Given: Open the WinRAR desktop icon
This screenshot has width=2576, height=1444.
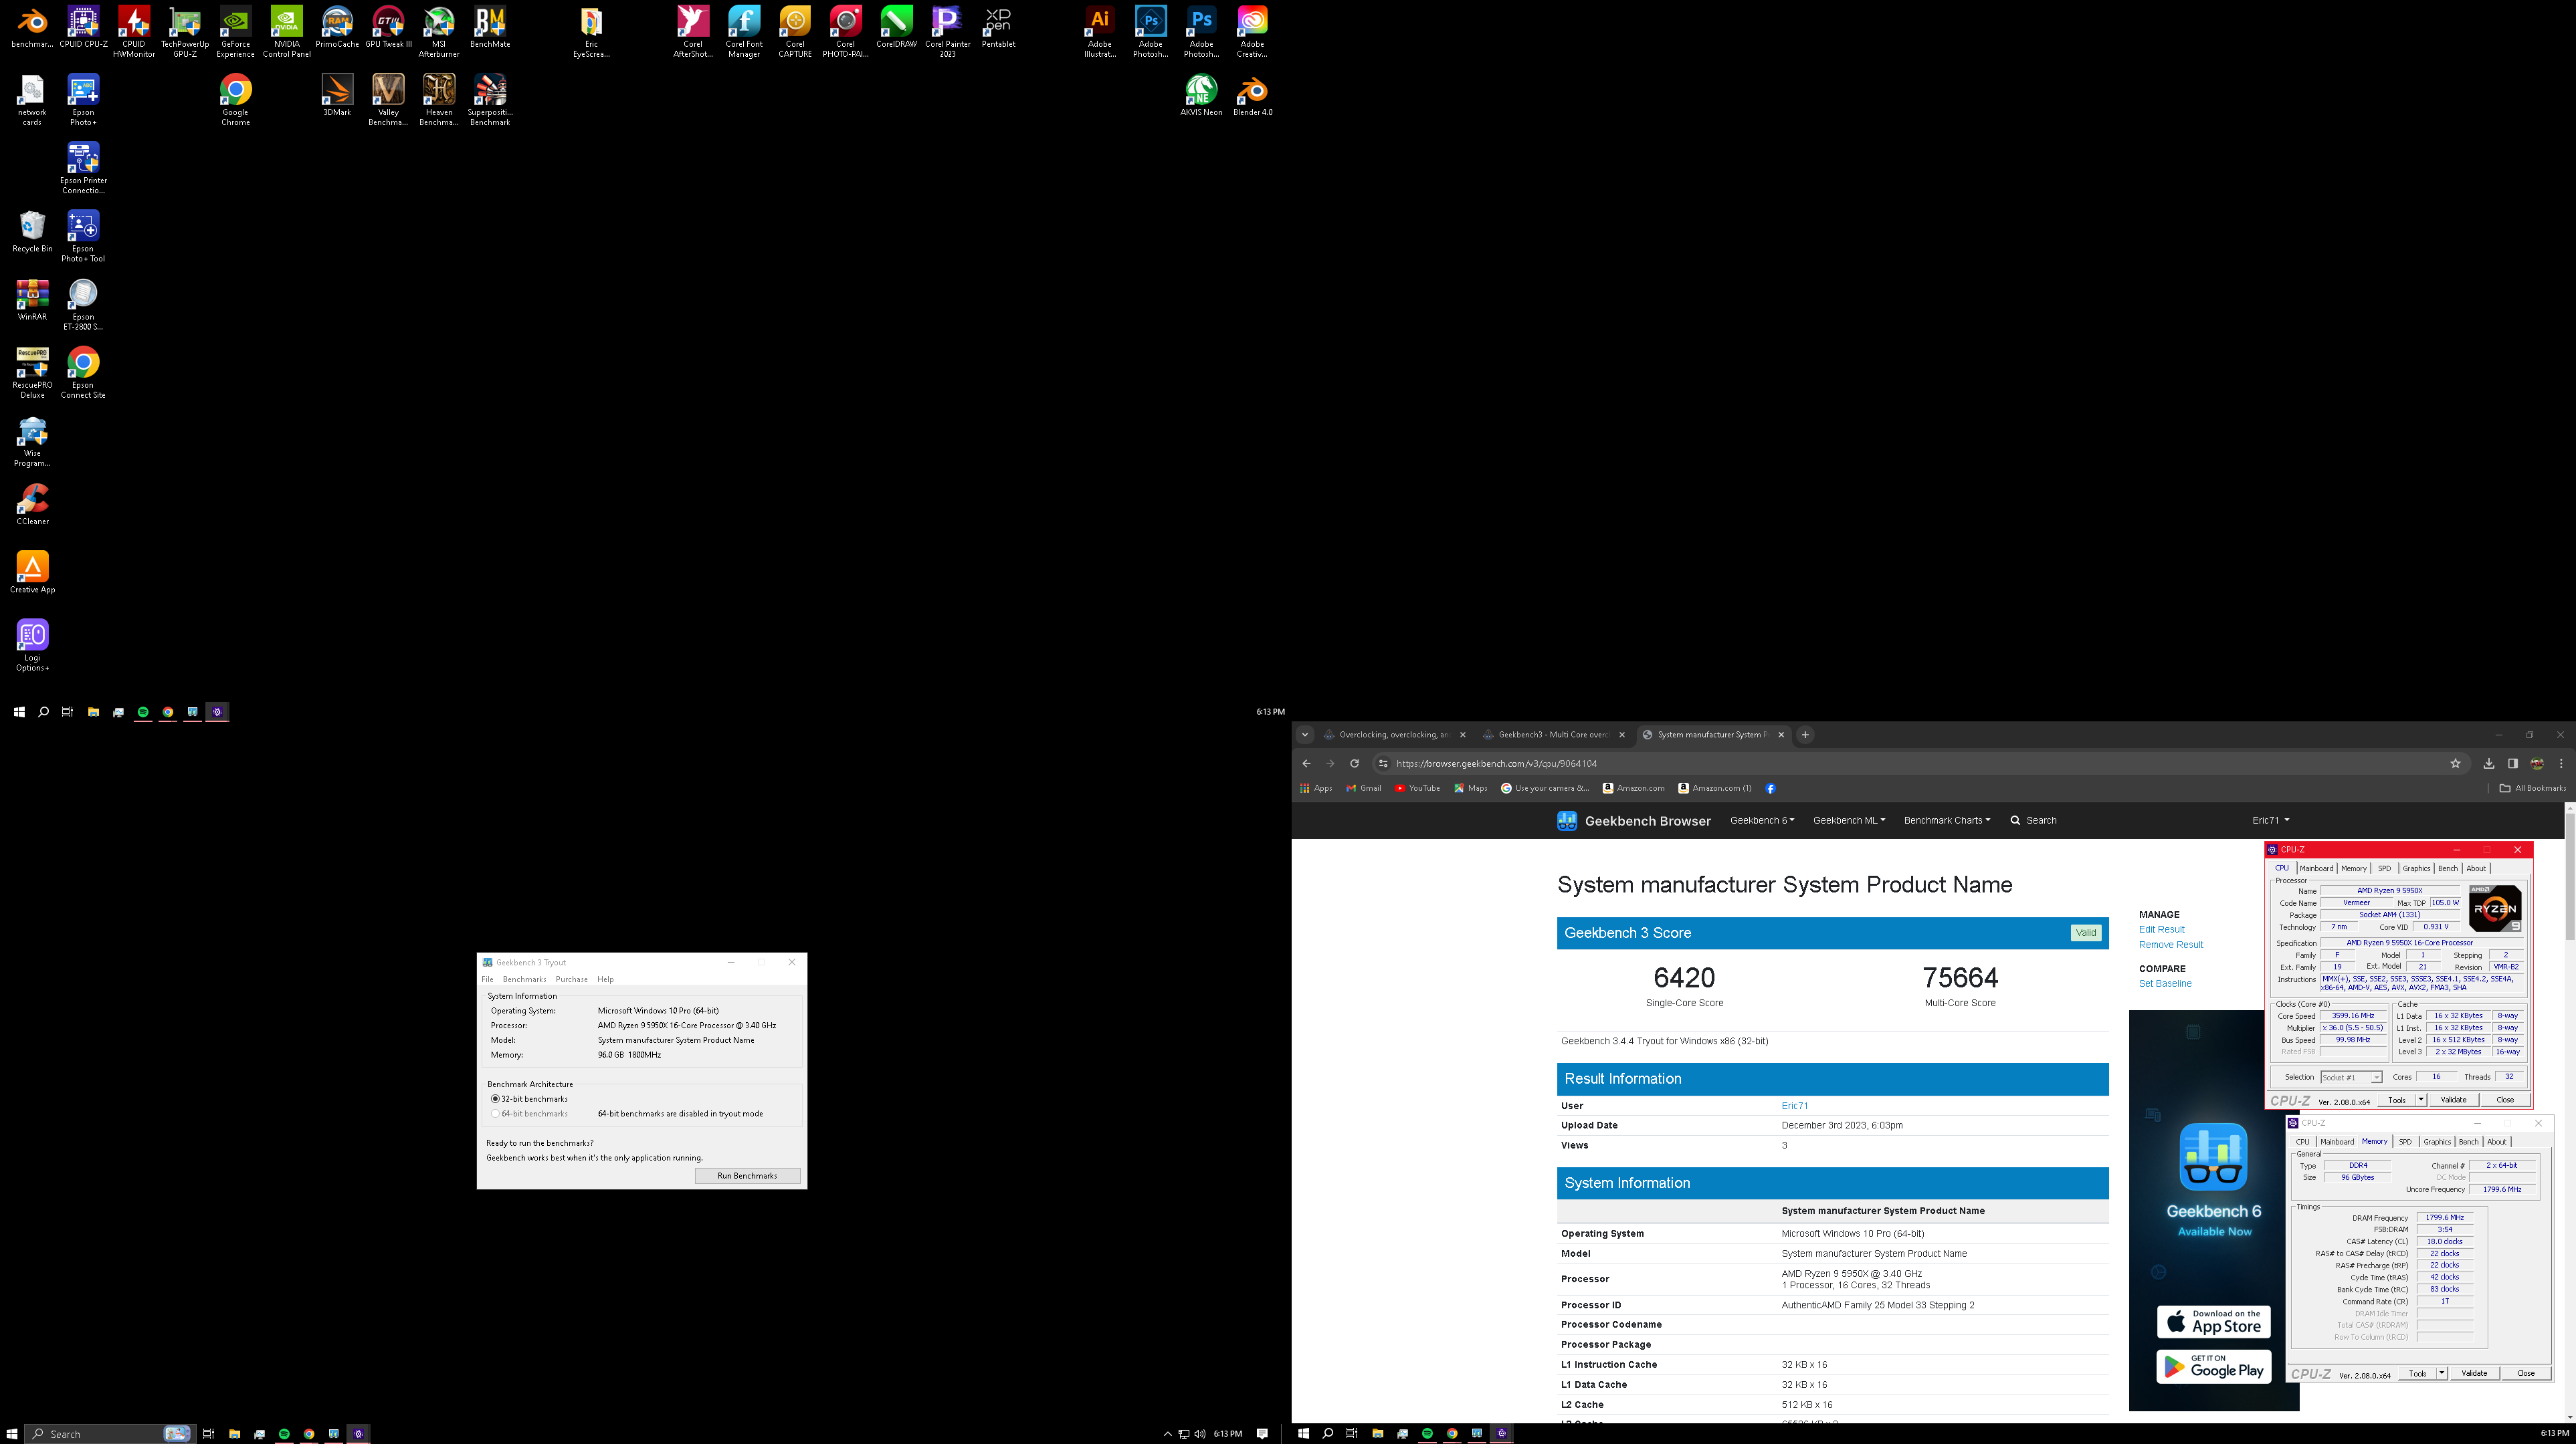Looking at the screenshot, I should point(32,299).
